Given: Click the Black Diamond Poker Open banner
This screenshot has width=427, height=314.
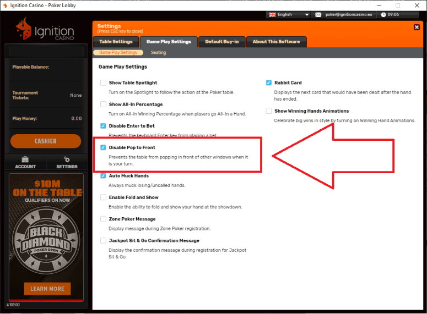Looking at the screenshot, I should click(46, 238).
